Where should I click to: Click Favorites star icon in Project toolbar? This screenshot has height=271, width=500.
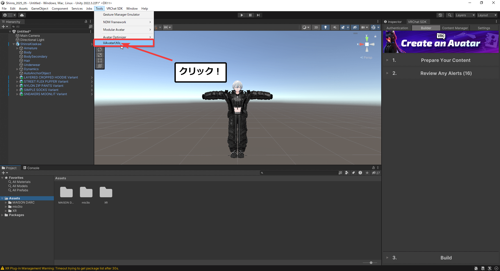(x=367, y=173)
